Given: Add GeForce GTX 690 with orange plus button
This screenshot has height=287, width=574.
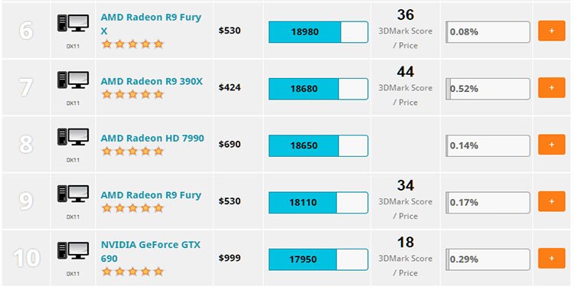Looking at the screenshot, I should (552, 259).
